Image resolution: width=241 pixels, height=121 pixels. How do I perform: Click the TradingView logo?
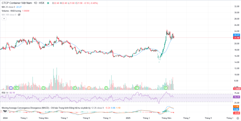pyautogui.click(x=5, y=111)
